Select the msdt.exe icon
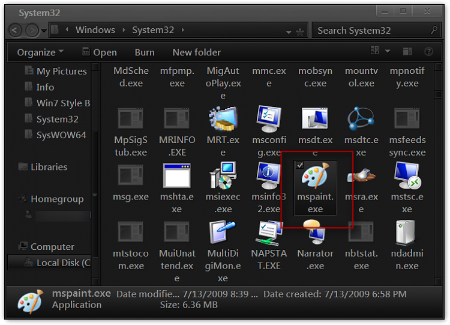This screenshot has height=325, width=450. 315,118
